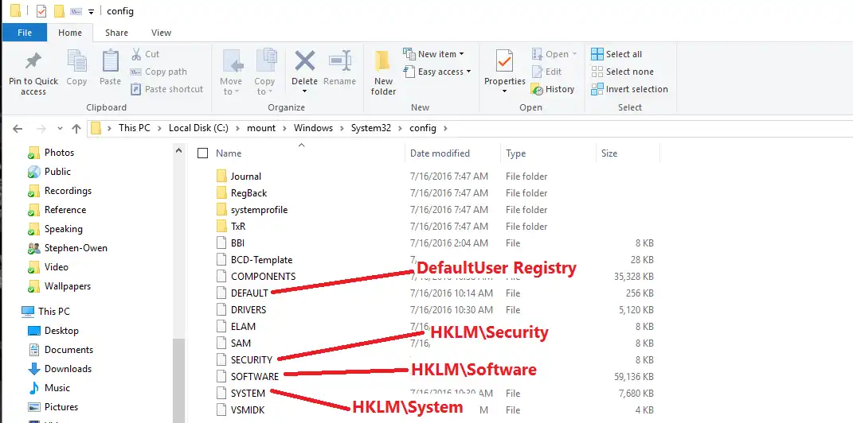Expand the New item dropdown
Screen dimensions: 853x423
point(433,54)
